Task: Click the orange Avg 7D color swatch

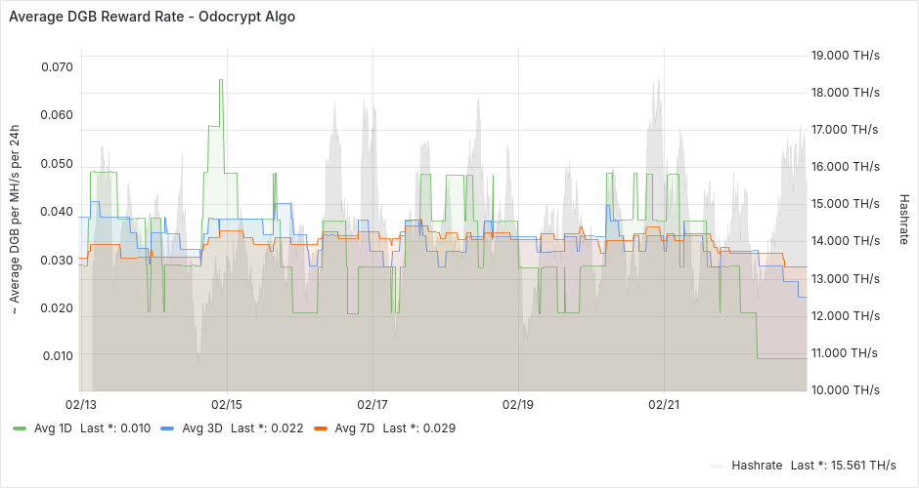Action: point(320,427)
